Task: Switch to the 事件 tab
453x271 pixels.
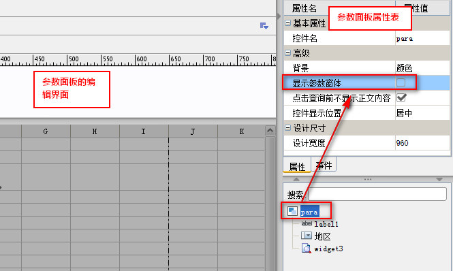Action: tap(324, 165)
